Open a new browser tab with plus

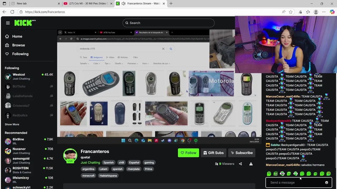pyautogui.click(x=171, y=3)
